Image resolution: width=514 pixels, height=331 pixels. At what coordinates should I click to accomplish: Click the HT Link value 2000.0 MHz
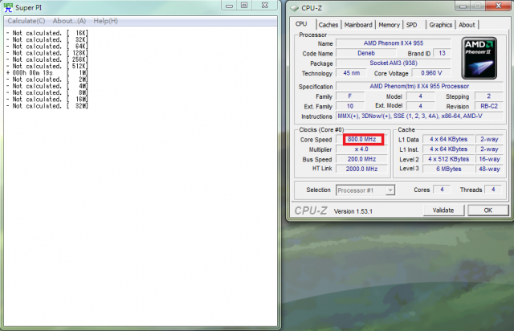pyautogui.click(x=361, y=169)
